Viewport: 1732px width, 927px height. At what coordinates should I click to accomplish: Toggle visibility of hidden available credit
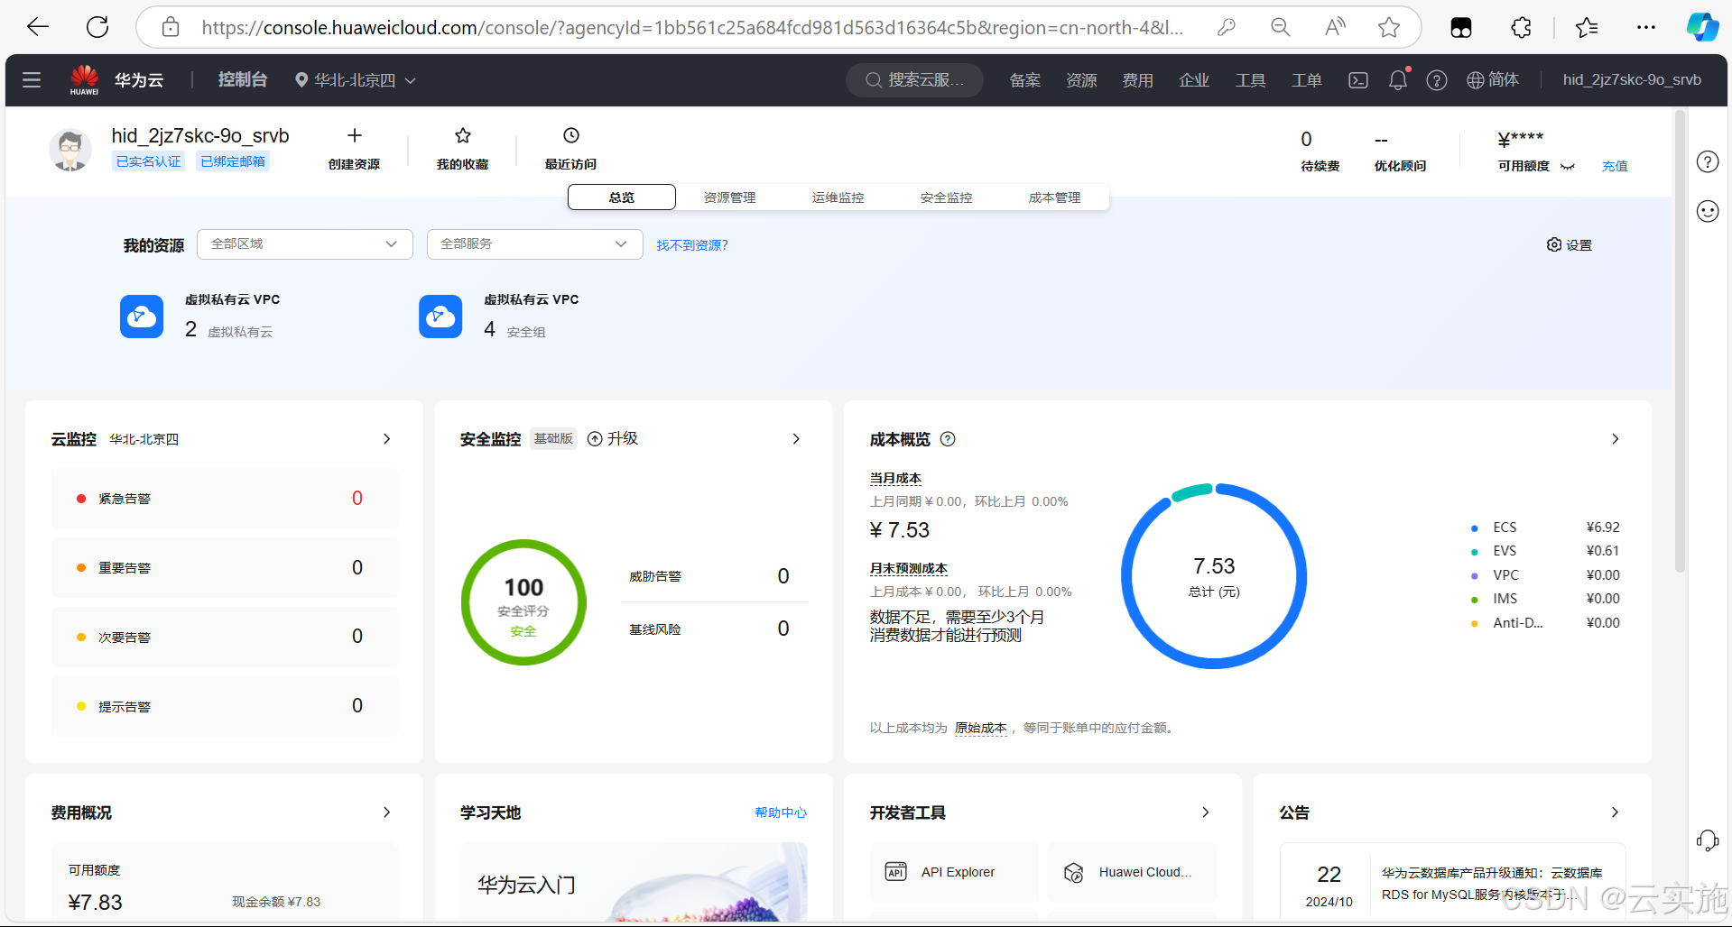[1567, 167]
